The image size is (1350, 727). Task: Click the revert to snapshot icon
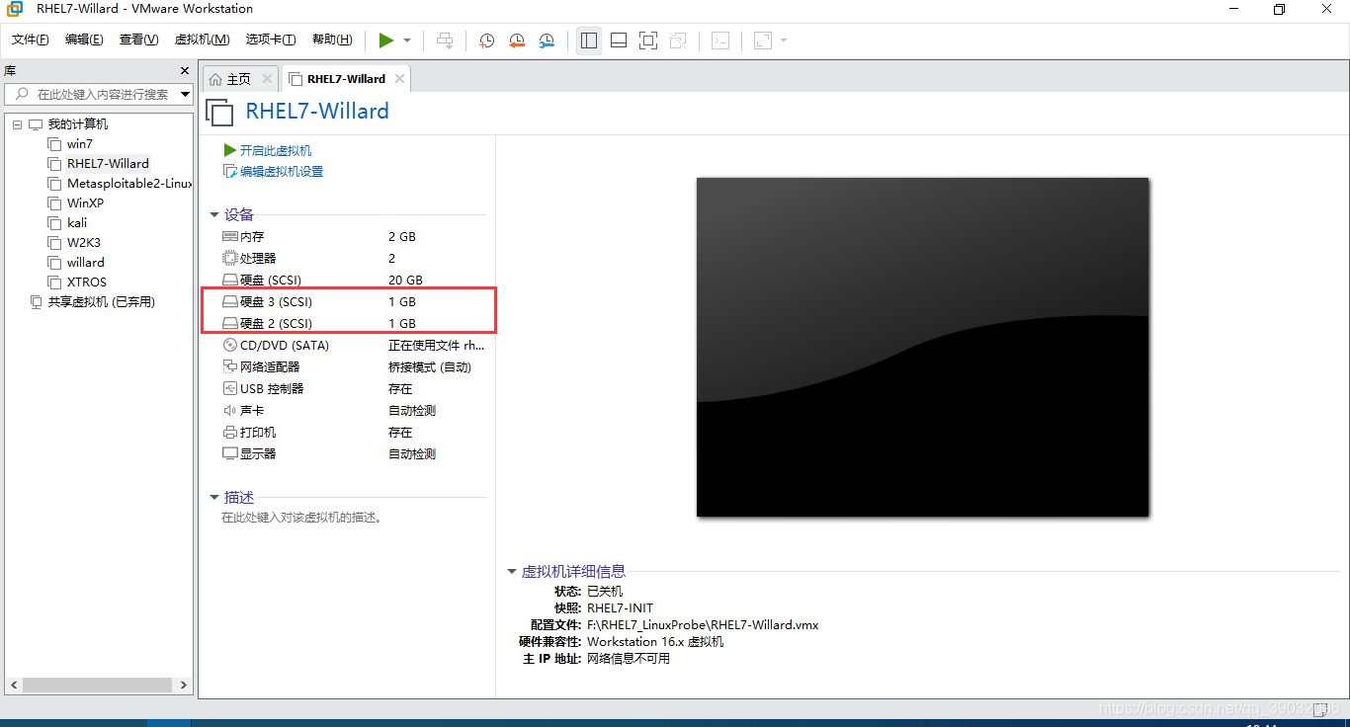(x=517, y=40)
